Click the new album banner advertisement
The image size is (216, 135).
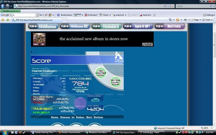click(92, 39)
